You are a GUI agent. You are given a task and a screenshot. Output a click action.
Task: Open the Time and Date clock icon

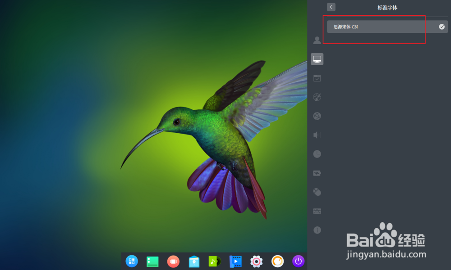[x=317, y=154]
